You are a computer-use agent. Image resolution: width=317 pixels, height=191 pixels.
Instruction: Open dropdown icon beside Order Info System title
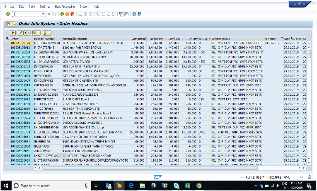pos(11,24)
